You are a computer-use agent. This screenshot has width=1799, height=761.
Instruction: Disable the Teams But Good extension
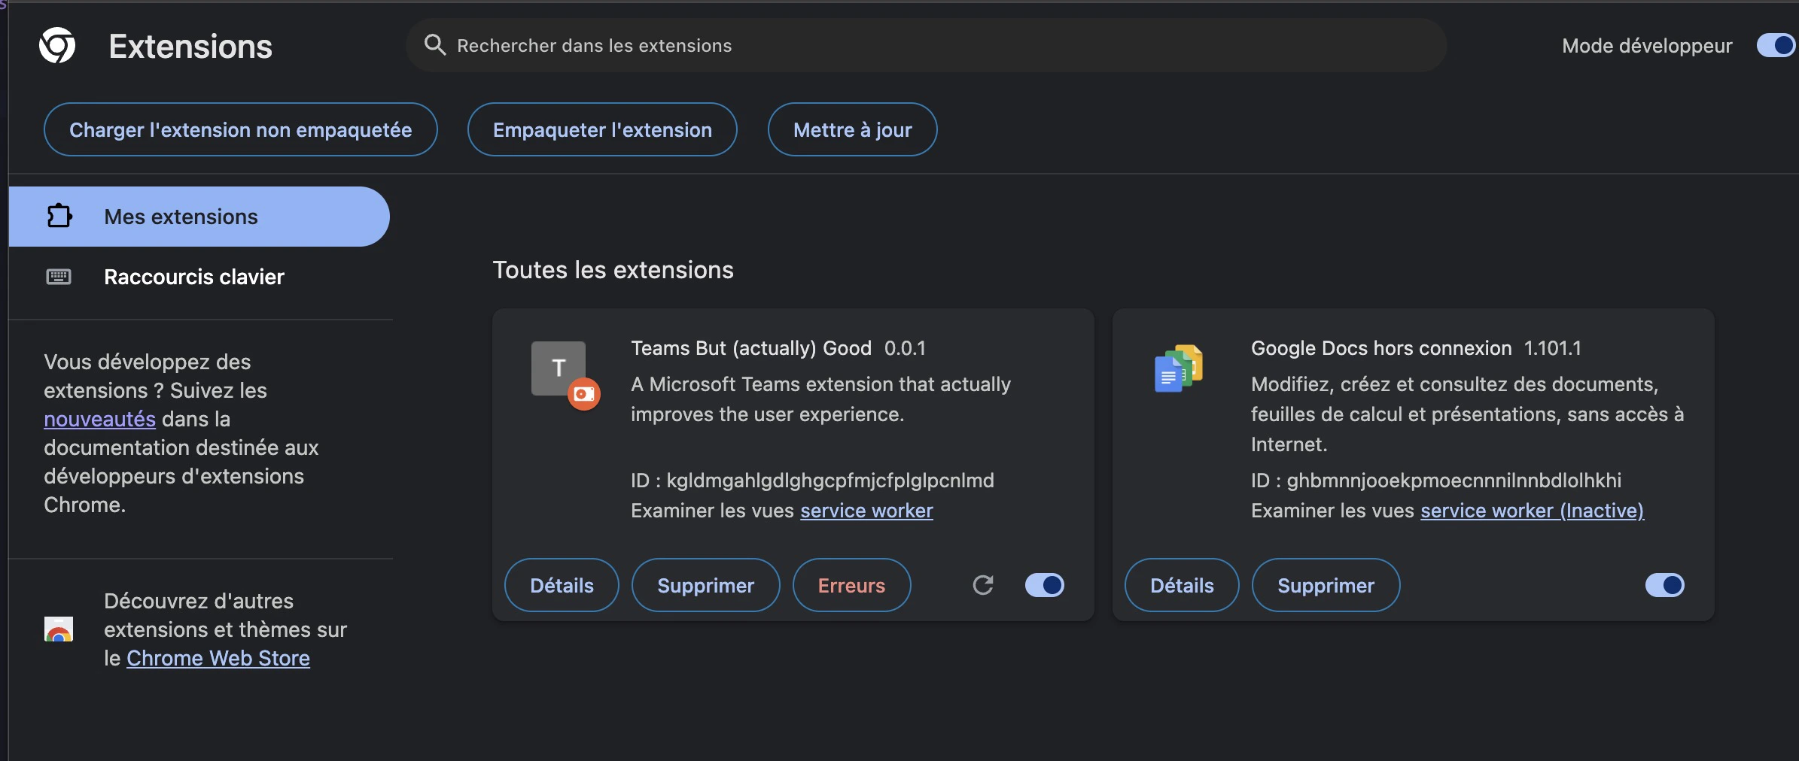pyautogui.click(x=1045, y=585)
